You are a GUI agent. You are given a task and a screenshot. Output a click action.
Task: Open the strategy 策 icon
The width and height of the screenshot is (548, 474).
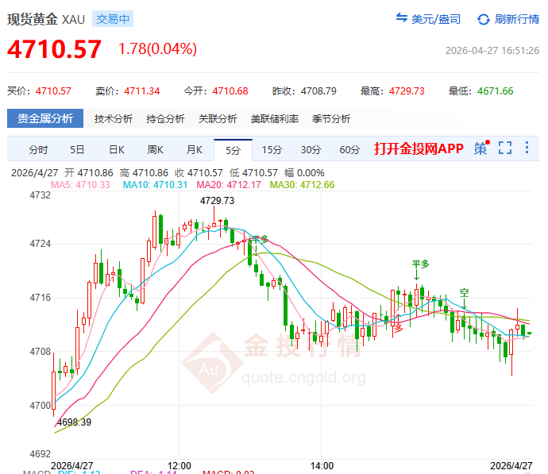(481, 148)
